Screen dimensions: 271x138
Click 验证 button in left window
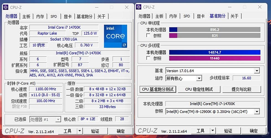pyautogui.click(x=95, y=131)
